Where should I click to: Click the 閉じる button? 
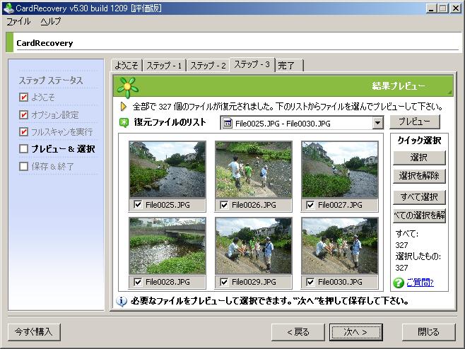(428, 332)
